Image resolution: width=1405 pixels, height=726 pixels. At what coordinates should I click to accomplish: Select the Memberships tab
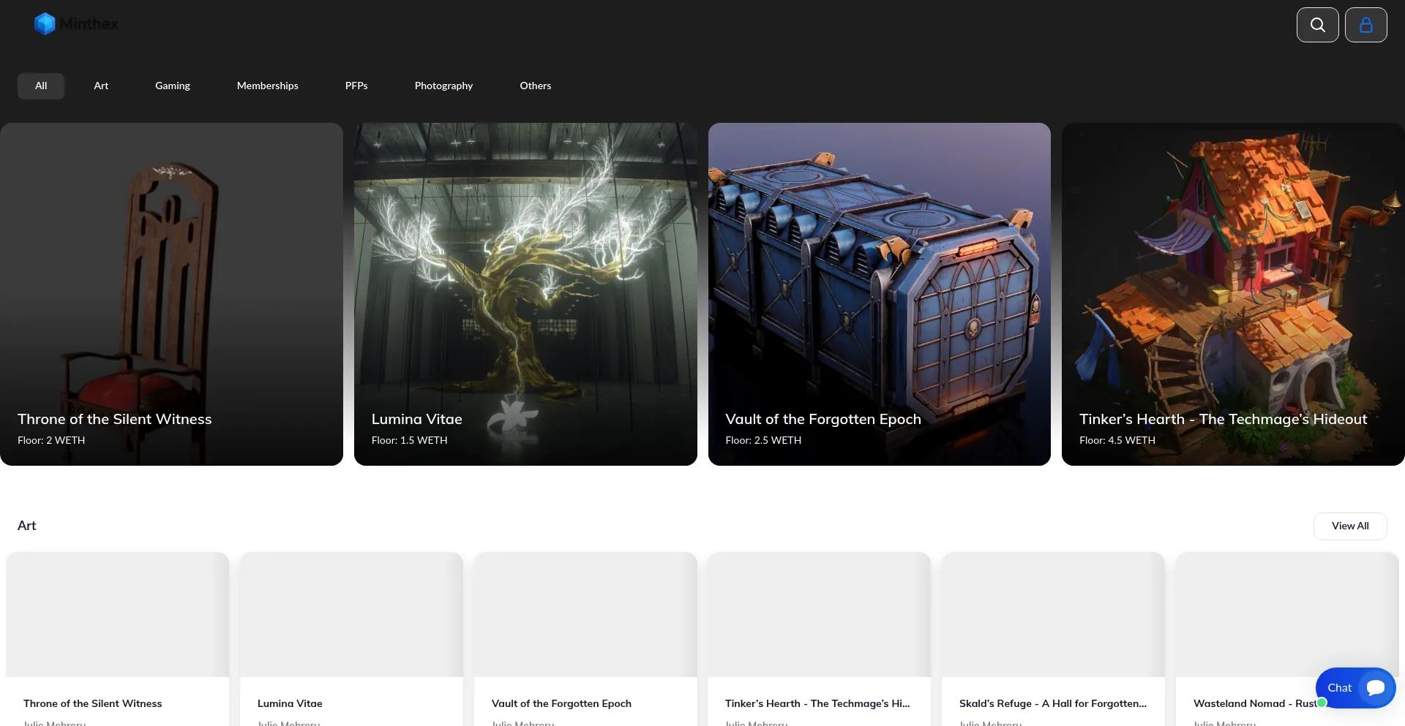[267, 86]
